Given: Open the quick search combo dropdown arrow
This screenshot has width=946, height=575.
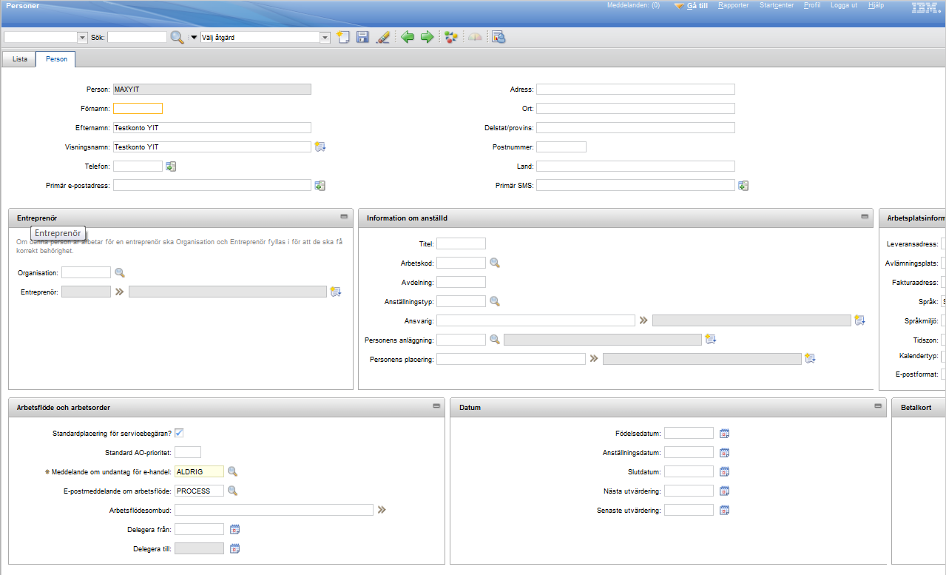Looking at the screenshot, I should pos(83,37).
